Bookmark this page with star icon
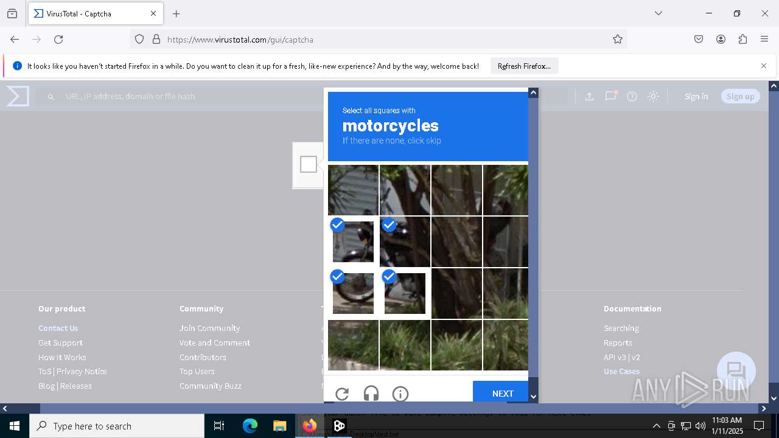This screenshot has height=438, width=779. point(618,40)
